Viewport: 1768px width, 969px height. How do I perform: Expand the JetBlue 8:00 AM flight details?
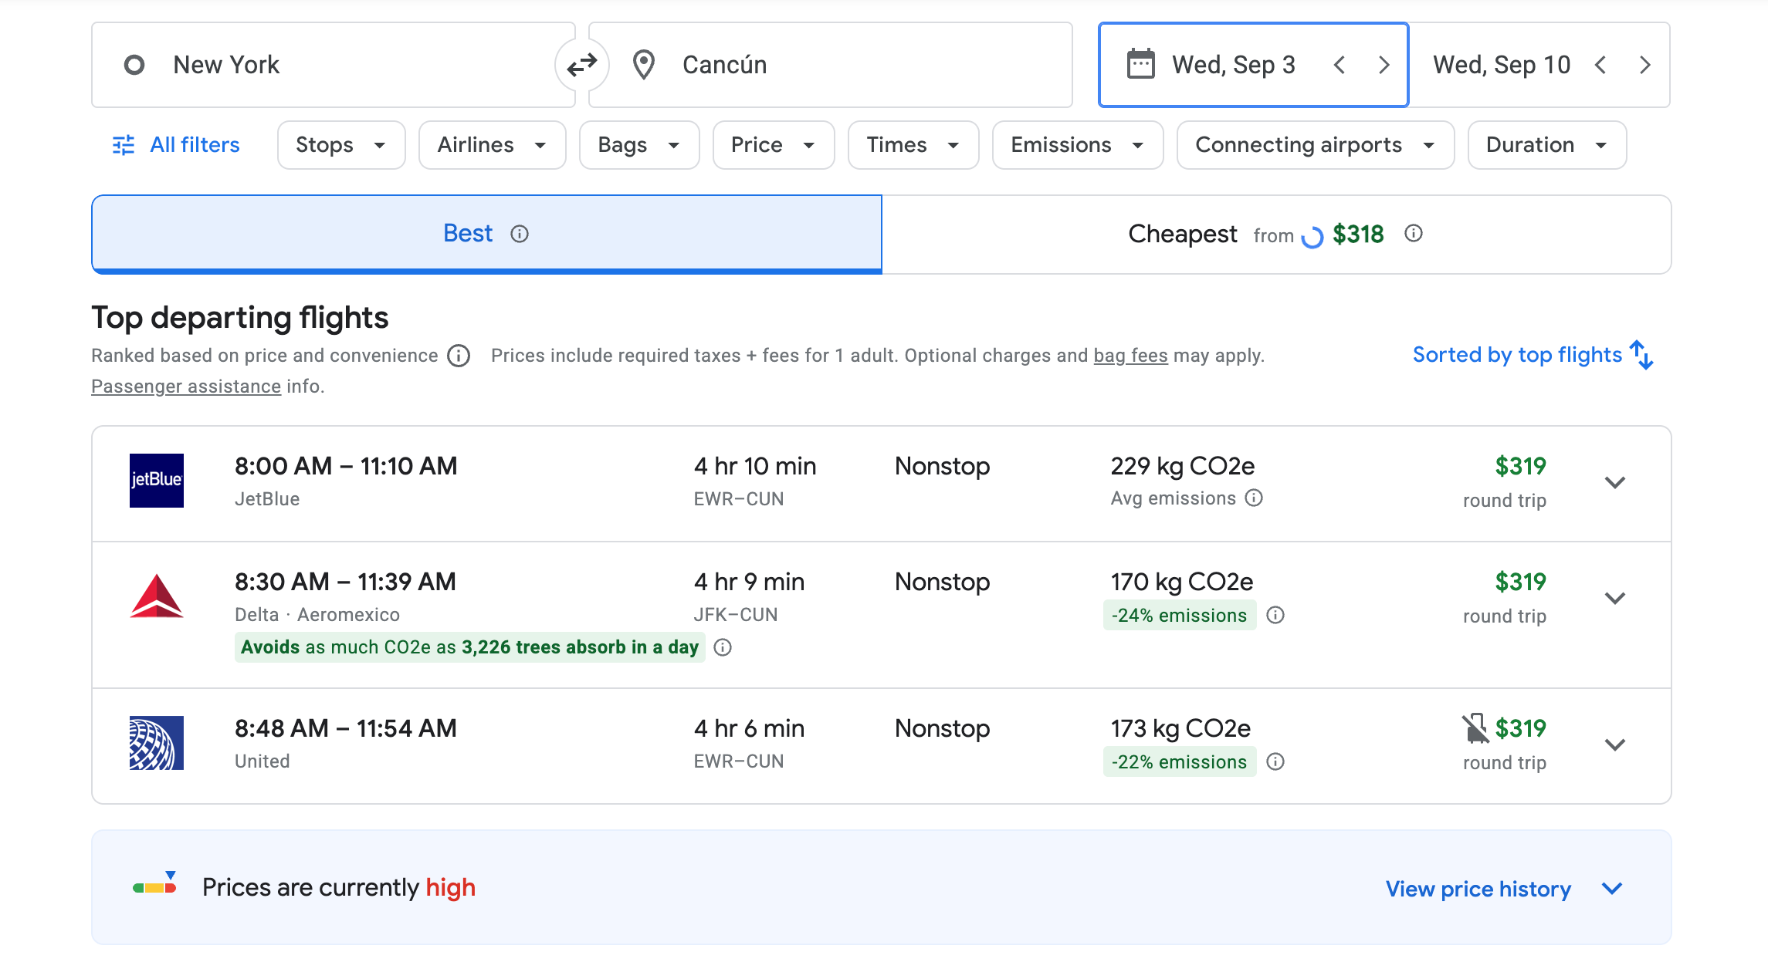tap(1614, 483)
